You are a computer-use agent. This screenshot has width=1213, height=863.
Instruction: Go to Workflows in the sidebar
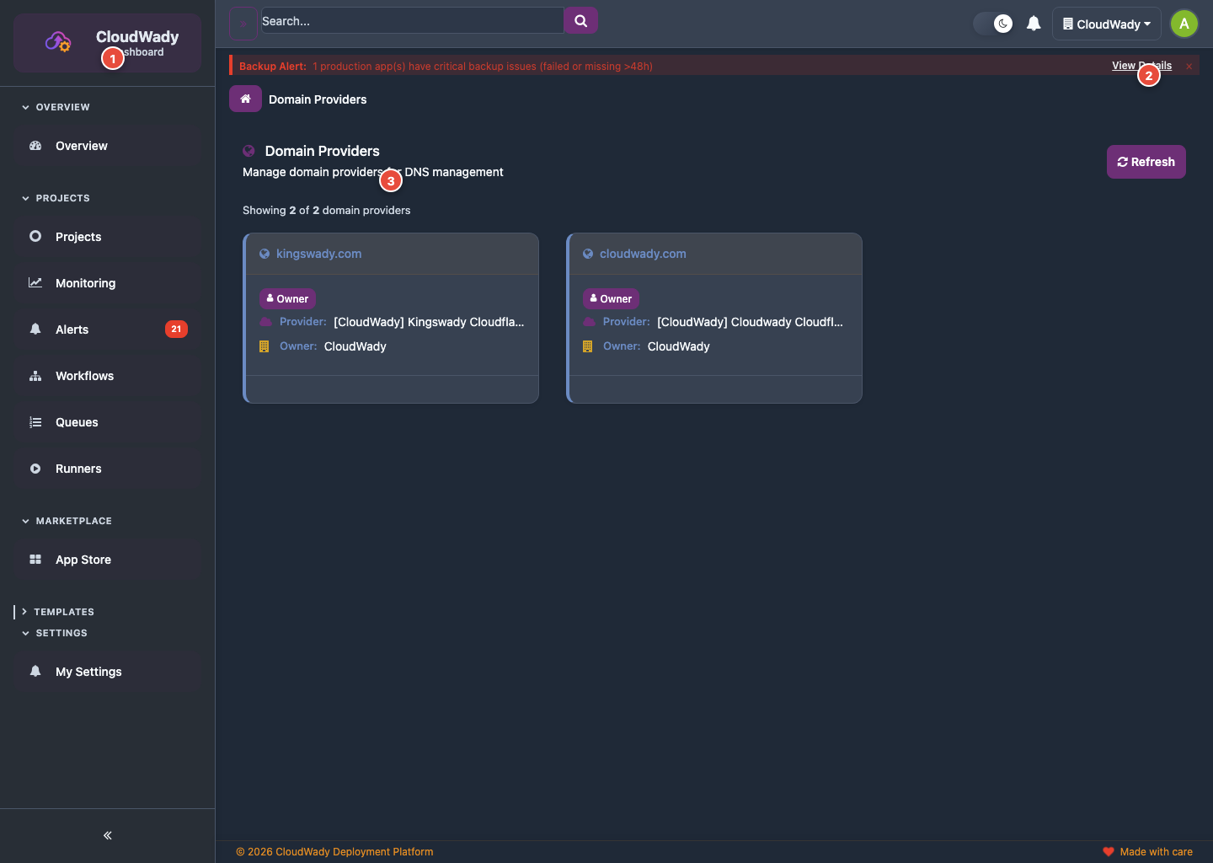tap(84, 376)
